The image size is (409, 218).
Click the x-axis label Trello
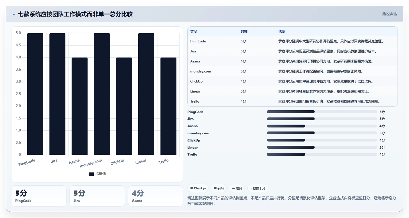[164, 162]
